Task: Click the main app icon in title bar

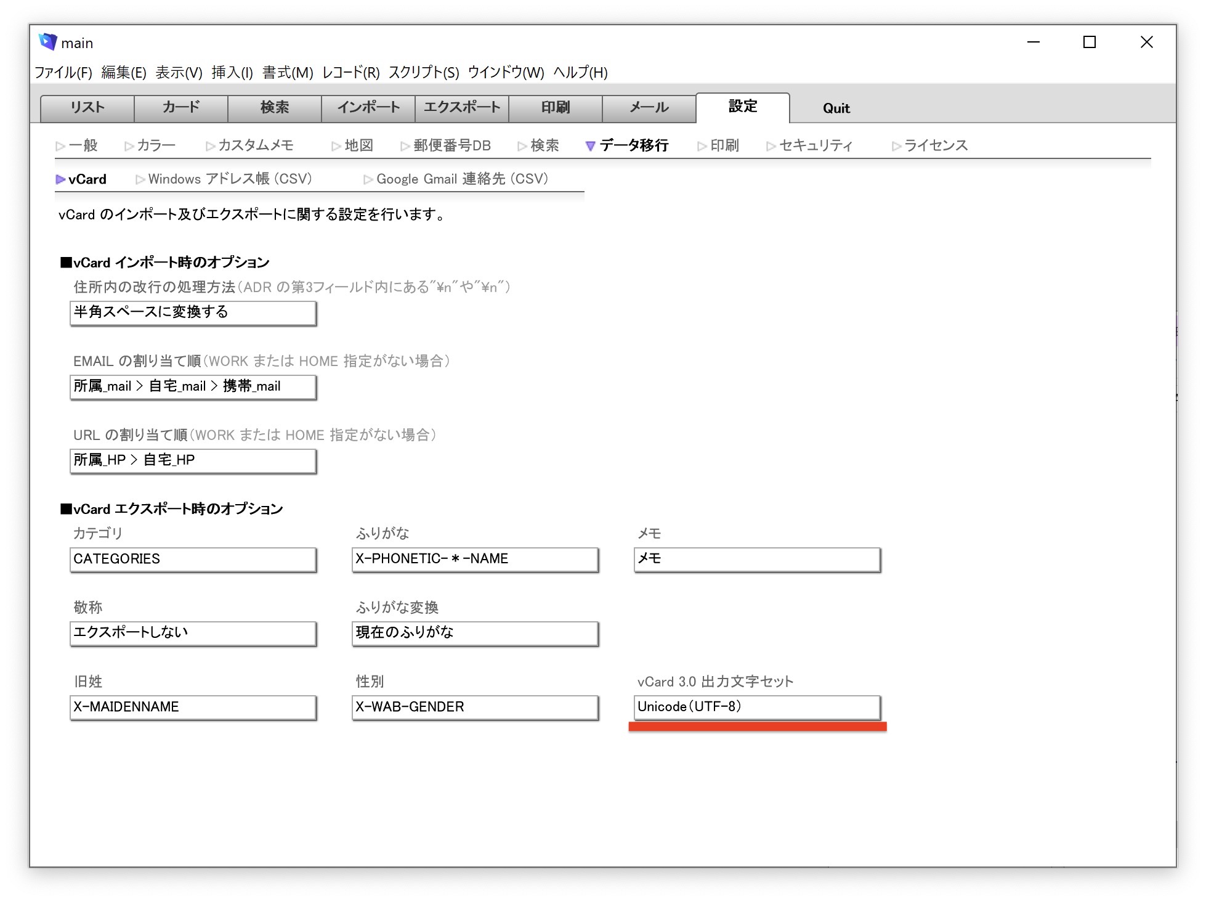Action: click(47, 42)
